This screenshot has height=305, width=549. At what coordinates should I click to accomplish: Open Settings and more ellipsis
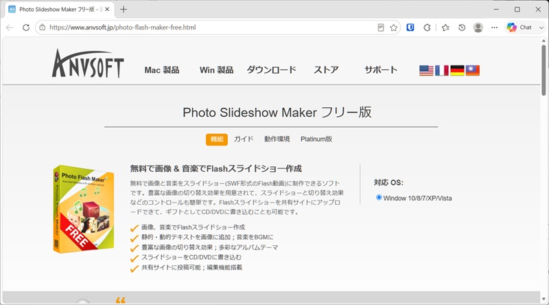(x=494, y=27)
